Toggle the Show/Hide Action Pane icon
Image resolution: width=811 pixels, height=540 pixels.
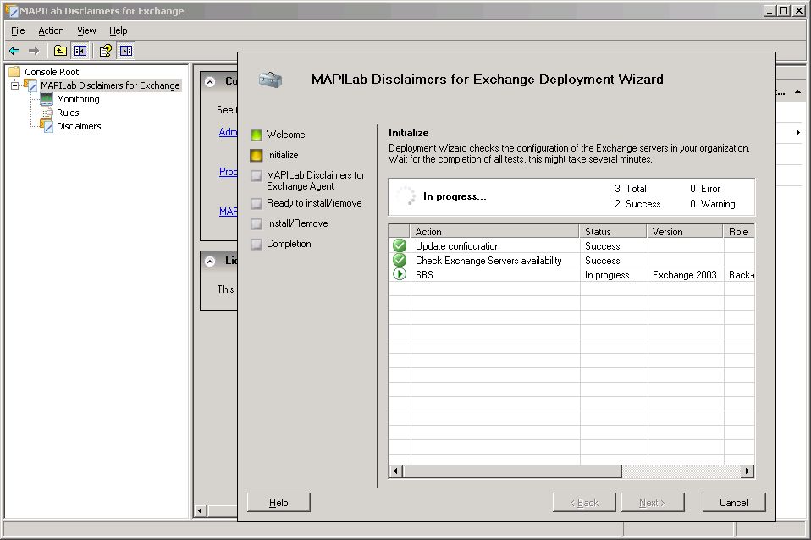coord(126,51)
